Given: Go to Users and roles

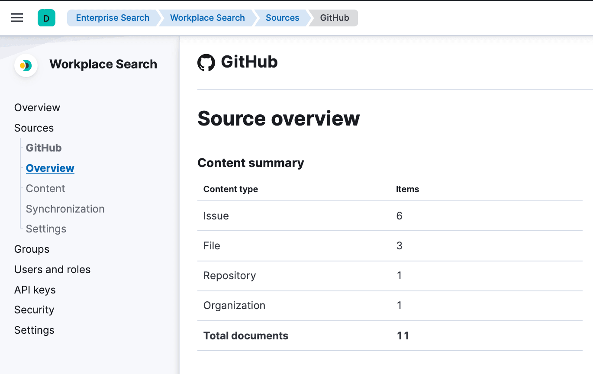Looking at the screenshot, I should click(52, 270).
